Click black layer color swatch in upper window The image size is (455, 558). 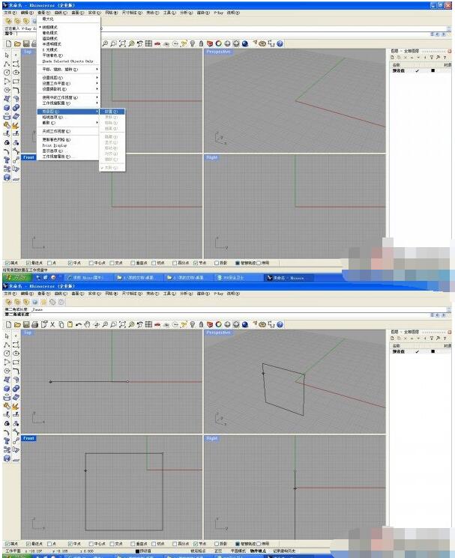point(433,70)
